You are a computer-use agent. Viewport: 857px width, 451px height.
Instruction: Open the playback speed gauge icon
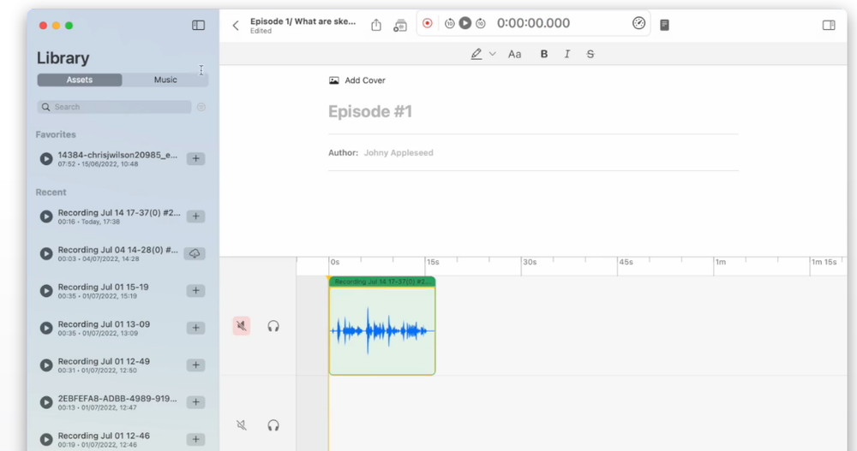[638, 23]
